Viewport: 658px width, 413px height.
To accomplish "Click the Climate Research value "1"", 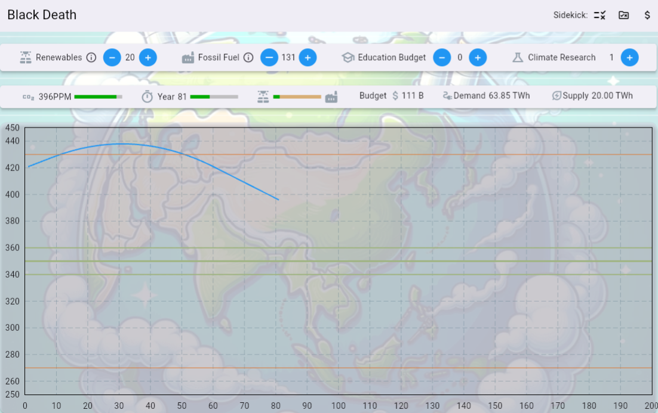I will tap(611, 57).
